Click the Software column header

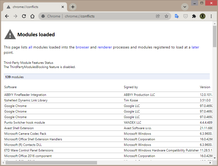tap(10, 87)
